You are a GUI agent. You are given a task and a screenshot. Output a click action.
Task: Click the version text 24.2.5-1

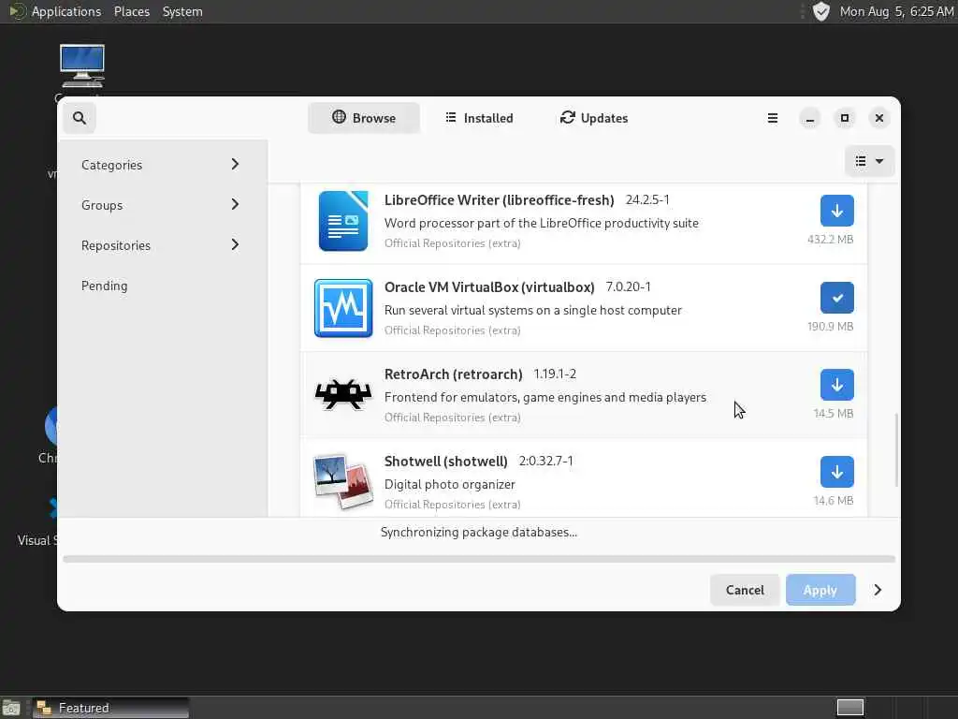tap(647, 200)
